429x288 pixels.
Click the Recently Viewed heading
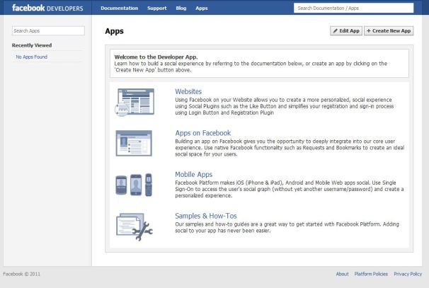[32, 45]
